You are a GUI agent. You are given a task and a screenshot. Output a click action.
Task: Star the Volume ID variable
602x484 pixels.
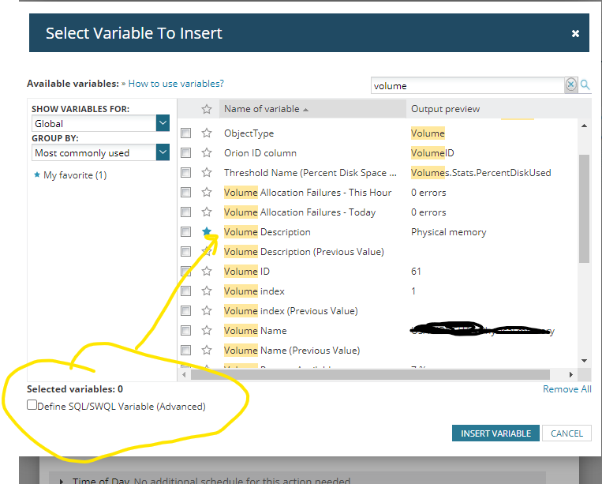(x=207, y=271)
